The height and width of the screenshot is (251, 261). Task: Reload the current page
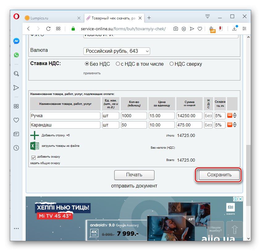(x=48, y=29)
